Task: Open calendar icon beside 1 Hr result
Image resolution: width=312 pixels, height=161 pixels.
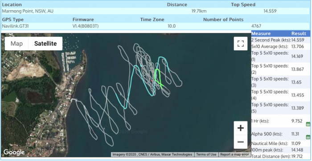Action: coord(308,124)
